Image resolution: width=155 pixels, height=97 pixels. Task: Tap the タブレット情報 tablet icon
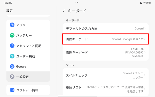click(12, 90)
